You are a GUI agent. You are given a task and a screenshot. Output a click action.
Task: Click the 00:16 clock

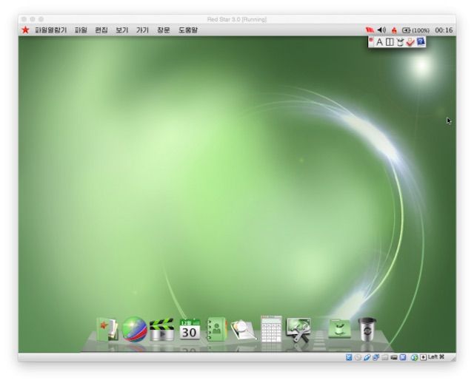pos(444,30)
